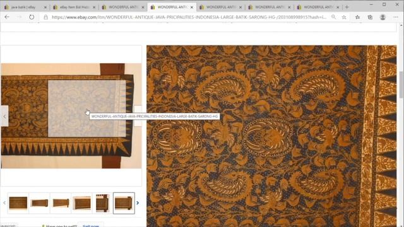Select the first batik thumbnail

coord(18,203)
